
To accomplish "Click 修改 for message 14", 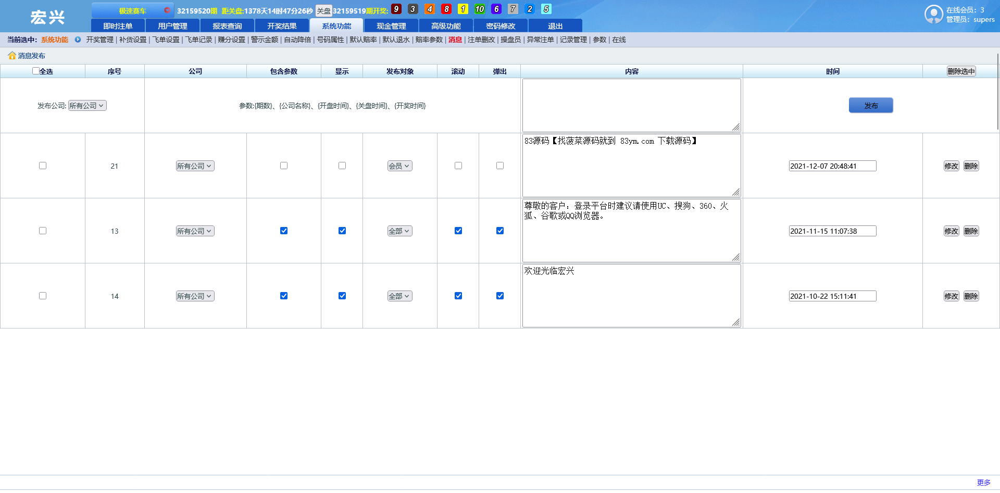I will click(x=952, y=296).
